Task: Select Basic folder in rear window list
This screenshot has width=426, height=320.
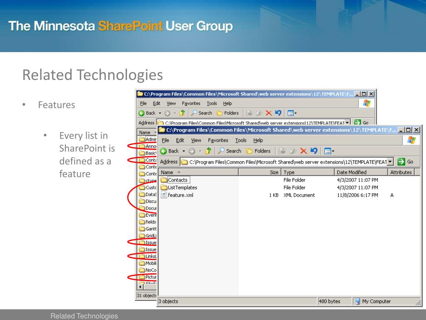Action: coord(148,153)
